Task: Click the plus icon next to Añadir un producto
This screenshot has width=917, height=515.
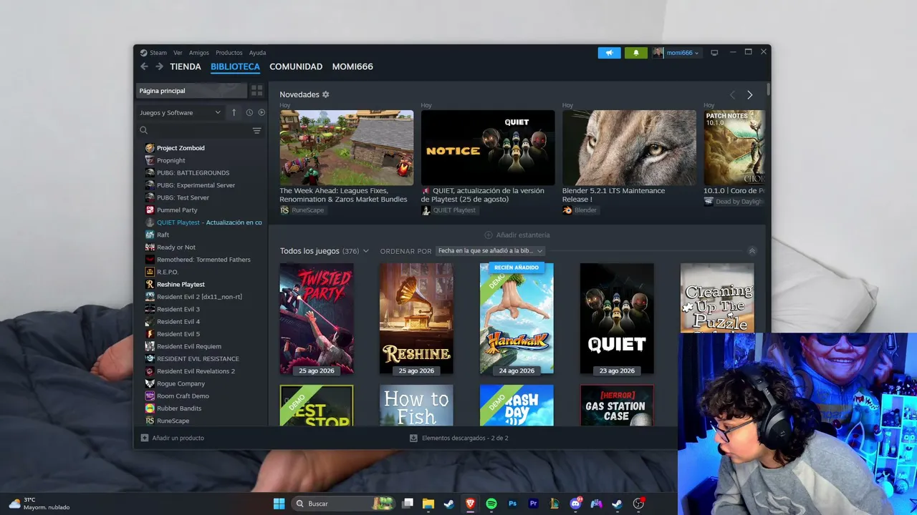Action: coord(145,438)
